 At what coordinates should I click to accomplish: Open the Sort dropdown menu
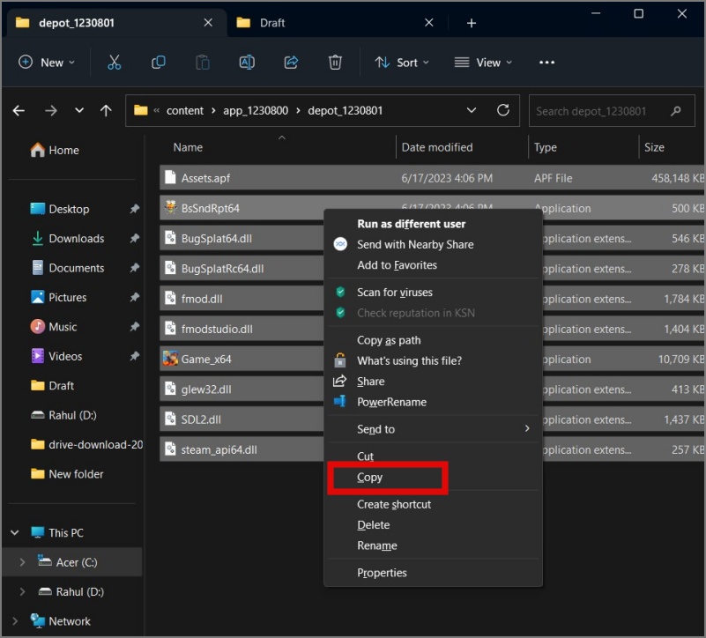(x=402, y=63)
